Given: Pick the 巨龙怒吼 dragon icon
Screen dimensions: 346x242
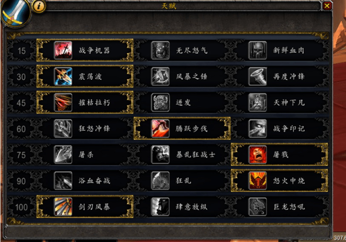Looking at the screenshot, I should 257,207.
